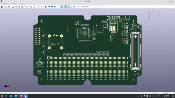Click the reload board refresh icon
The image size is (175, 98).
click(x=13, y=7)
